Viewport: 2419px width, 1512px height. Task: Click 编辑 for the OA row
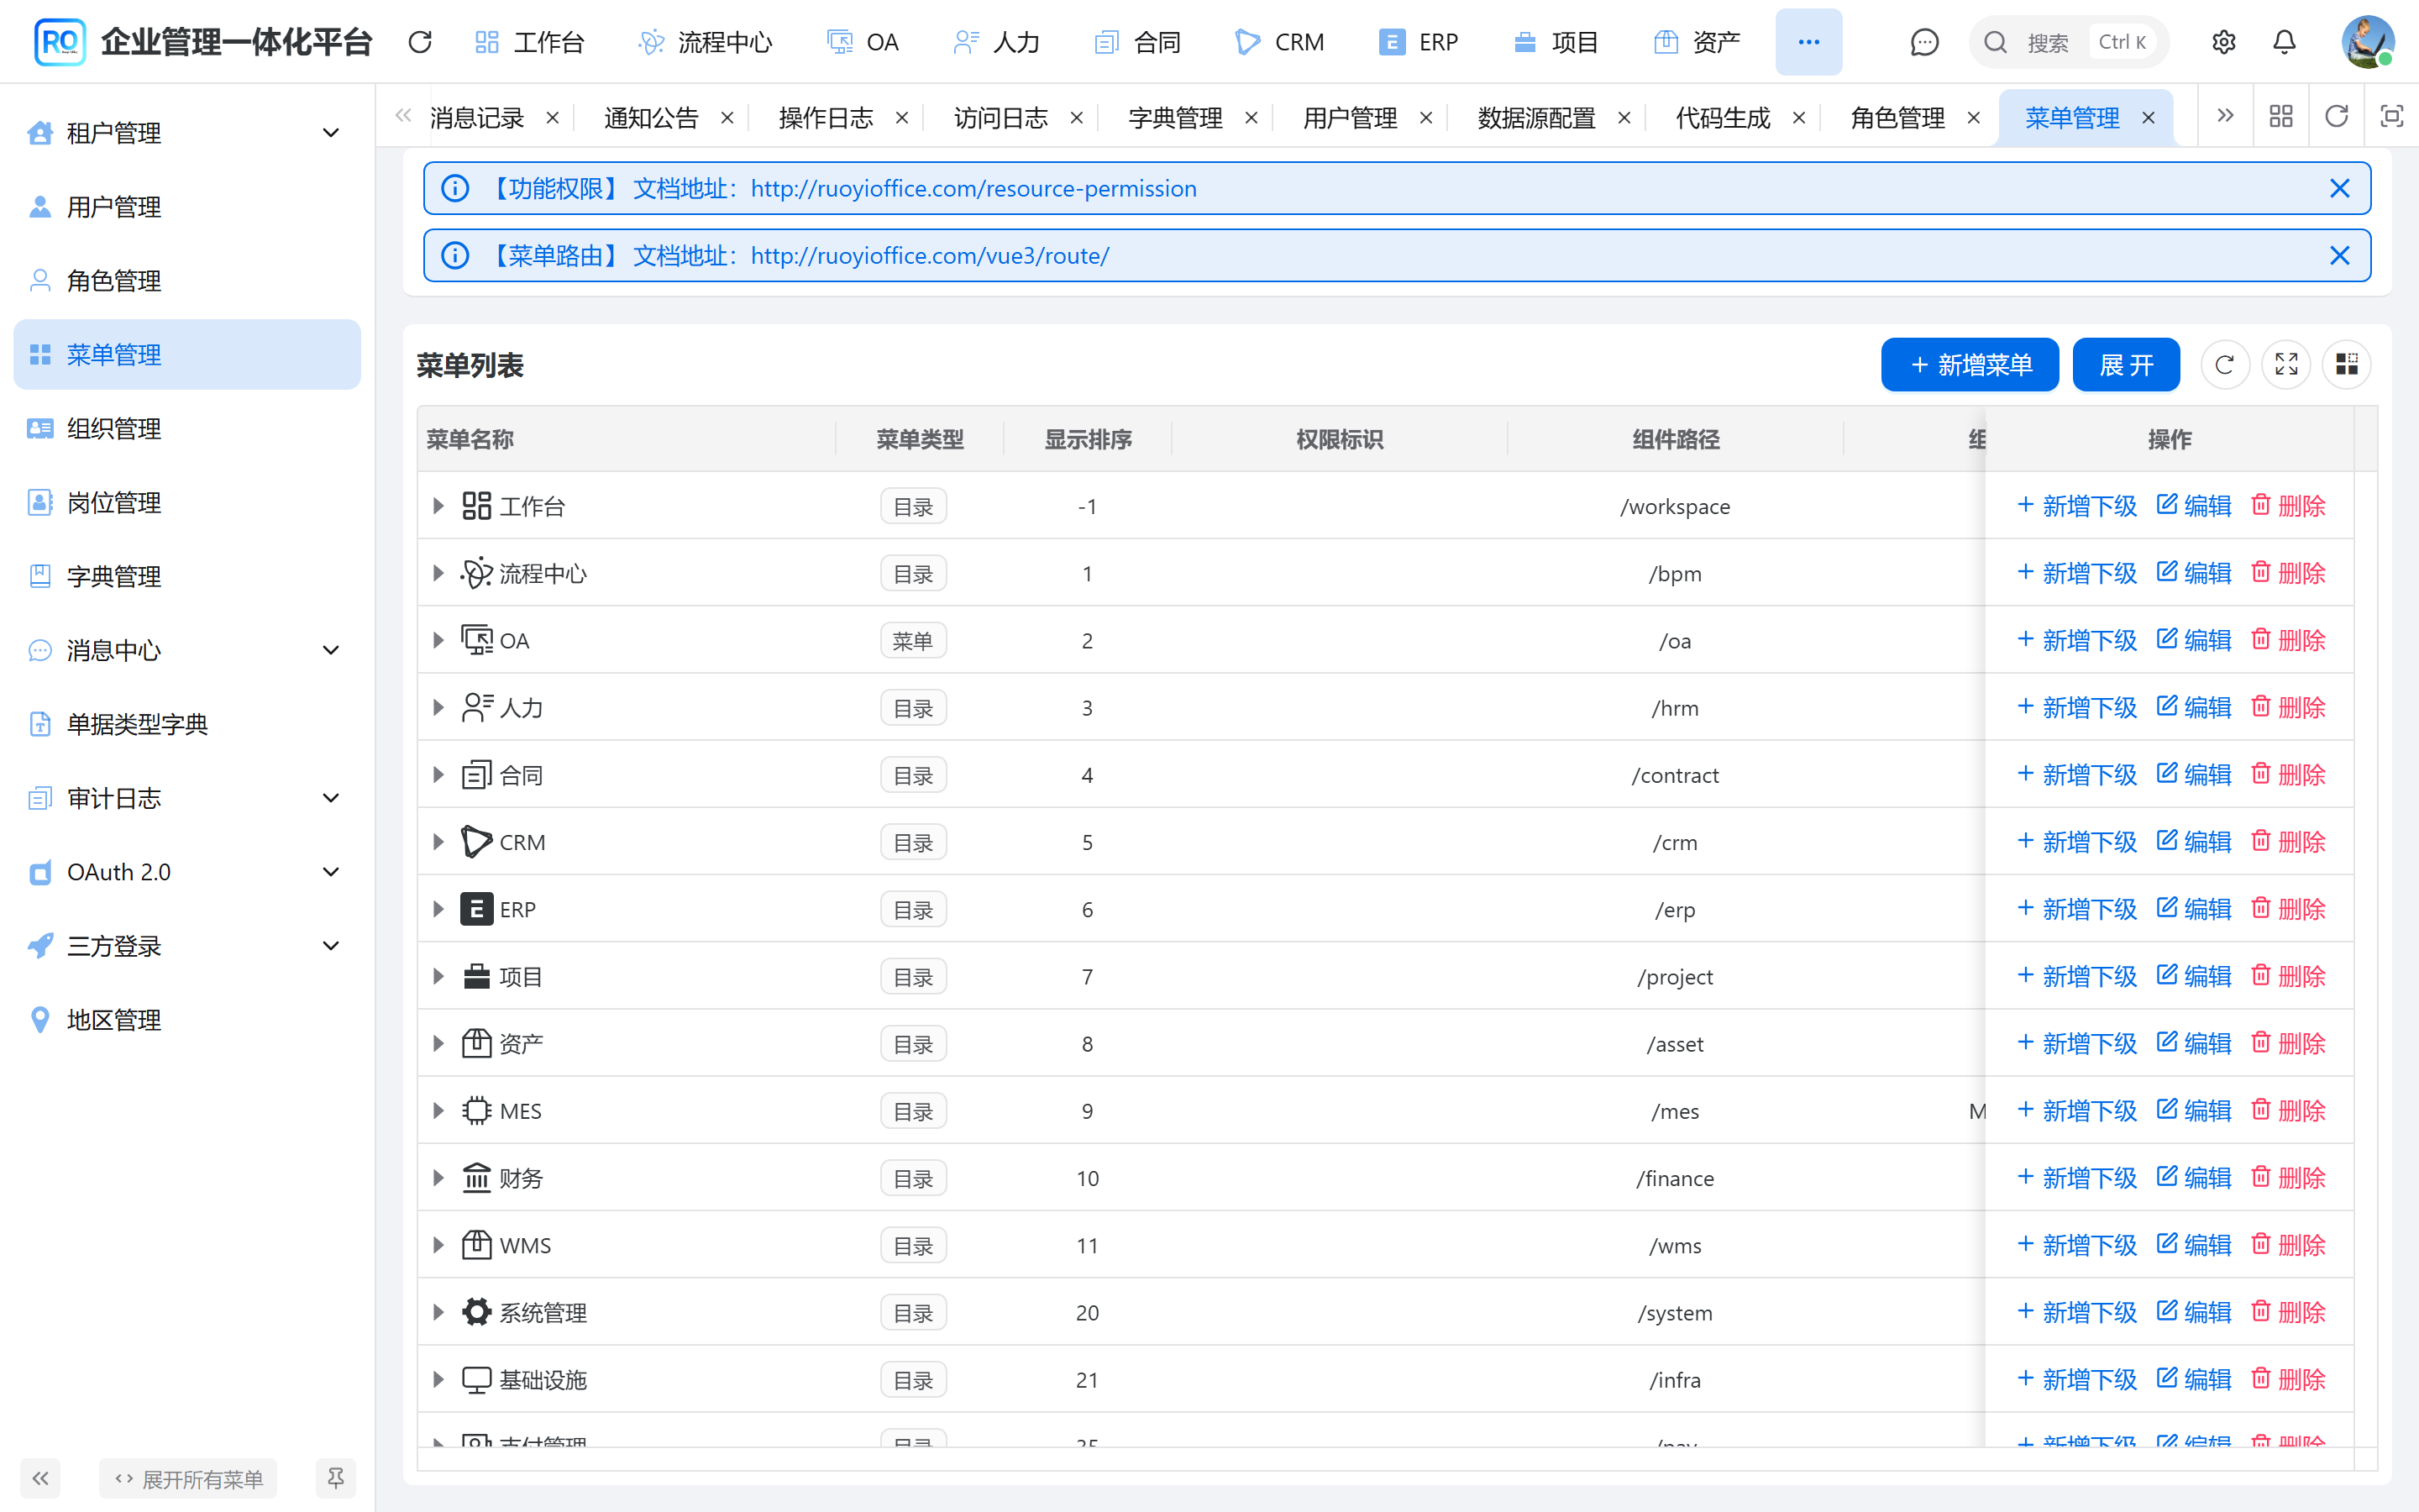(2194, 640)
